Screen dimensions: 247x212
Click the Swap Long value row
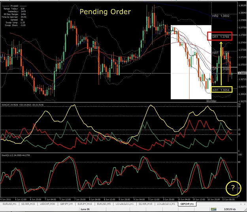coord(15,22)
